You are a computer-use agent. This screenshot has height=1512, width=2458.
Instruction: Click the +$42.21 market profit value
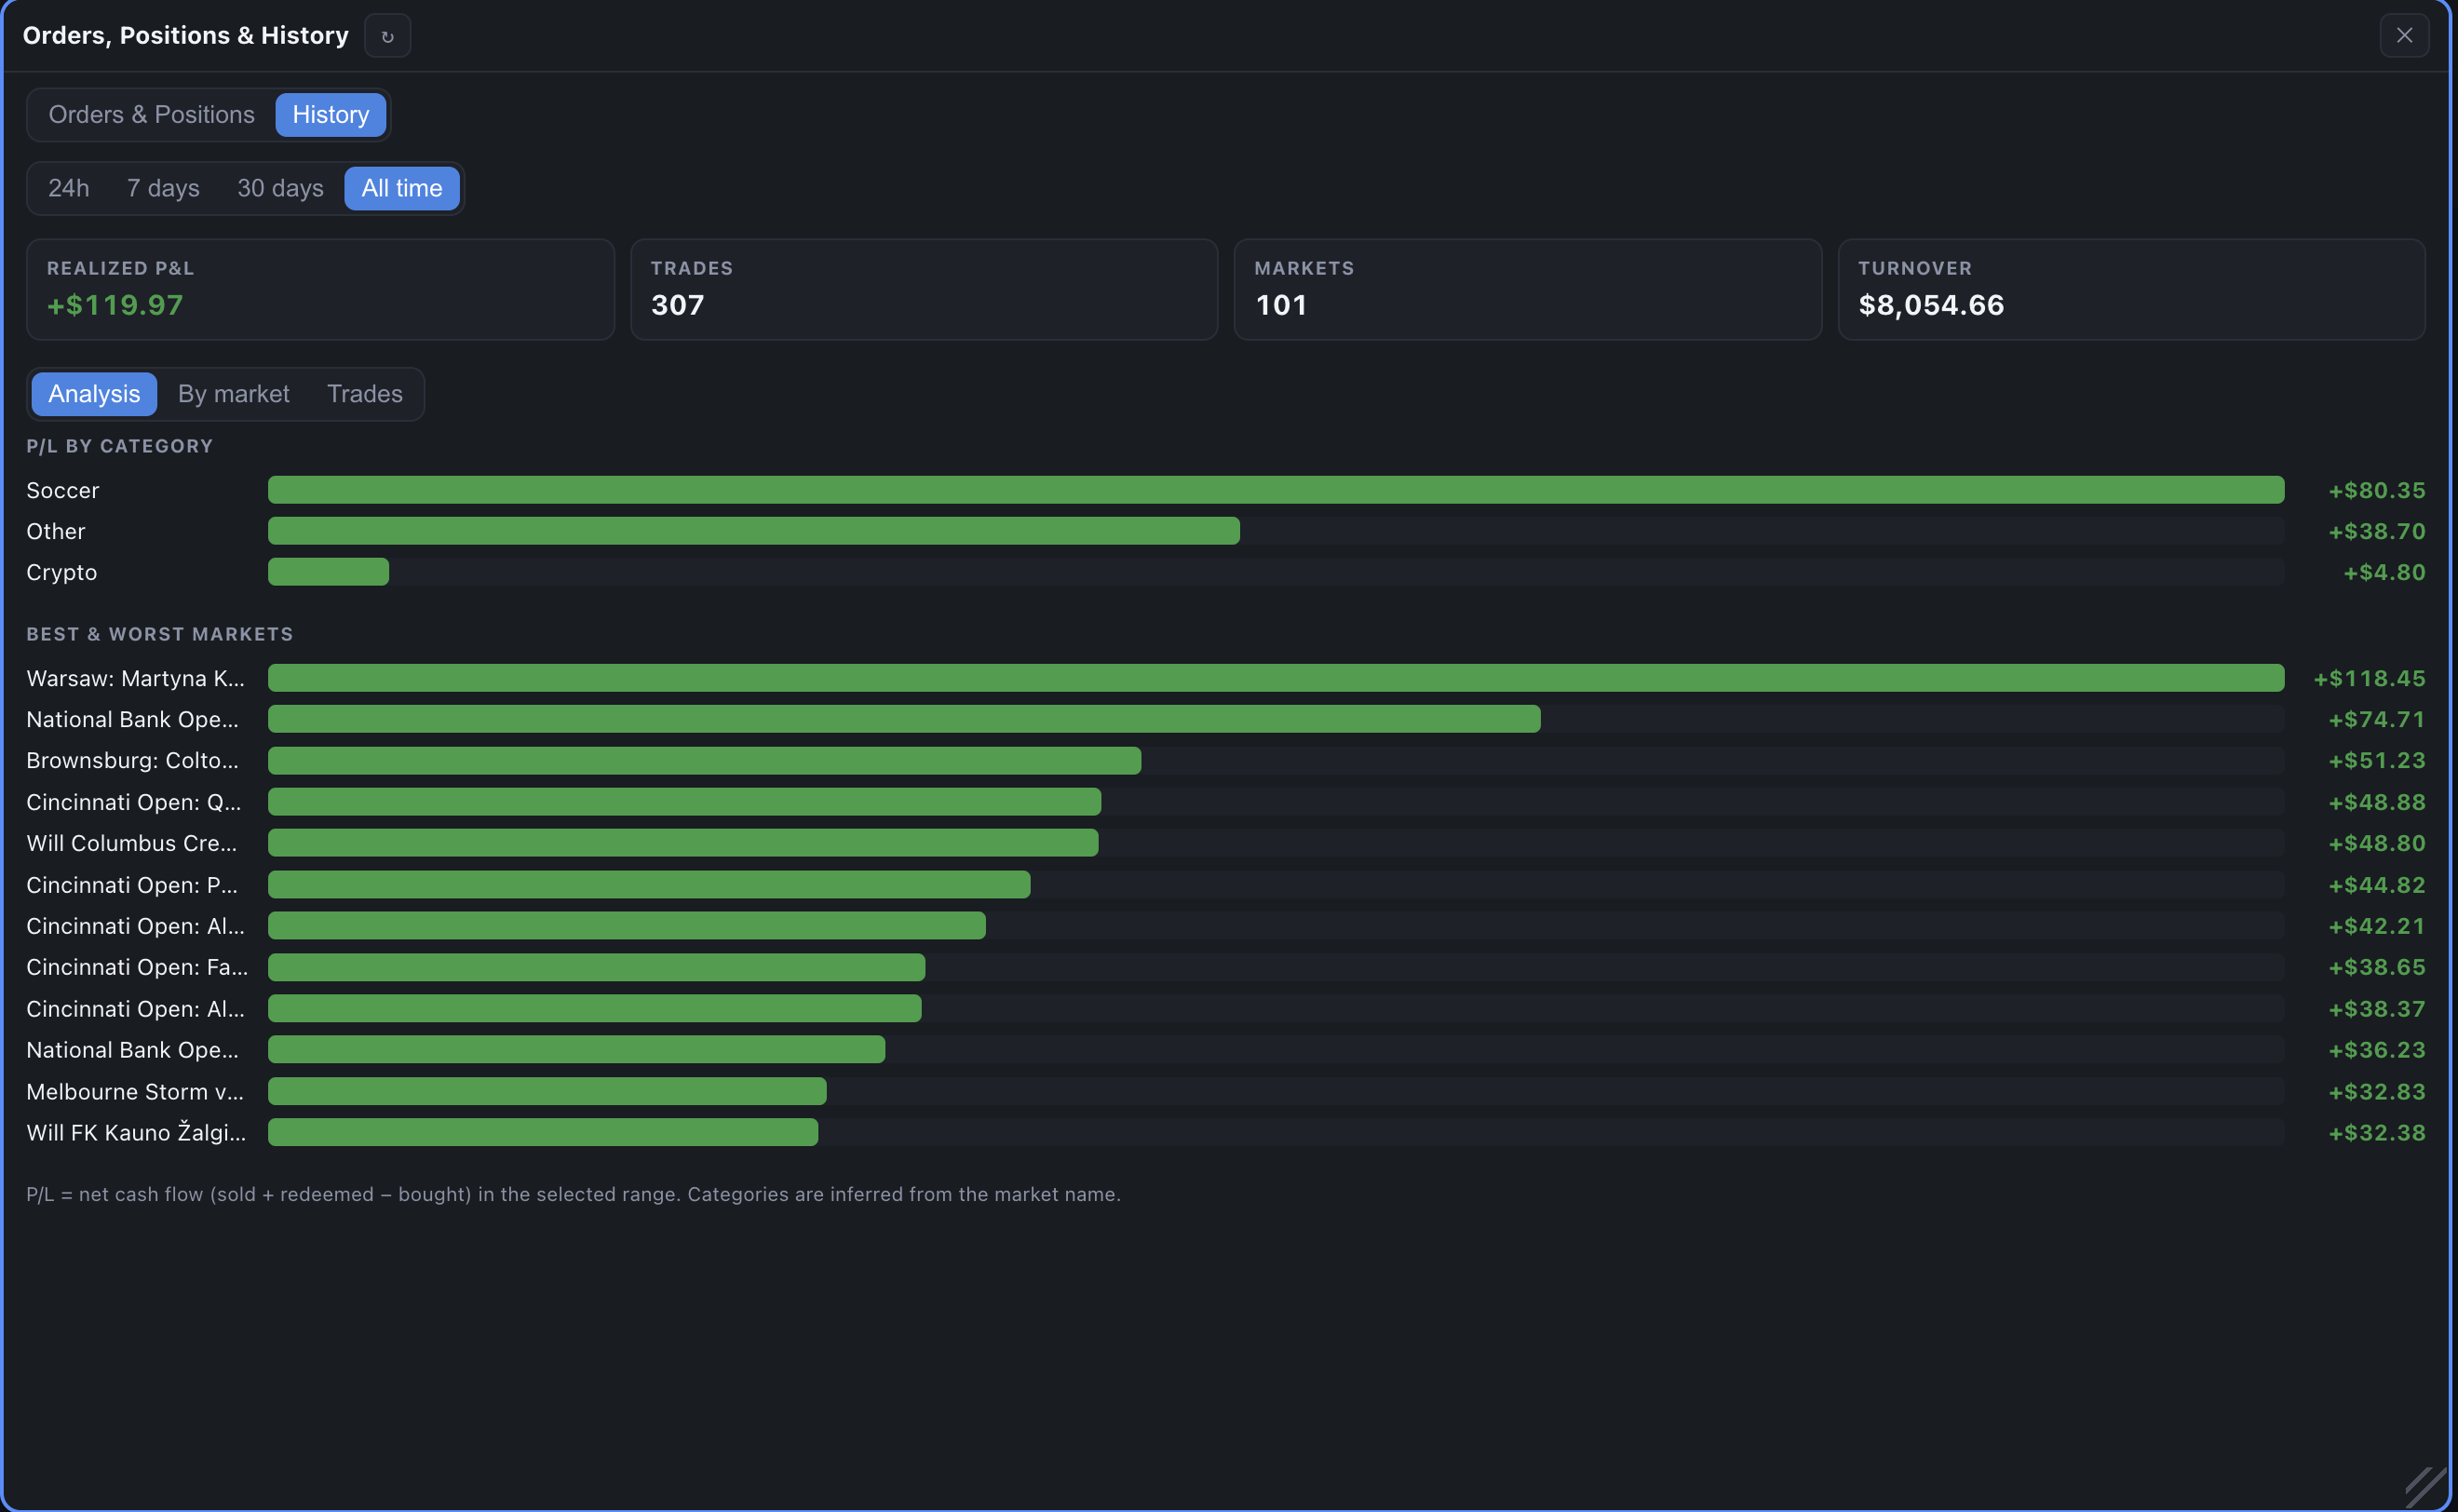pos(2377,926)
